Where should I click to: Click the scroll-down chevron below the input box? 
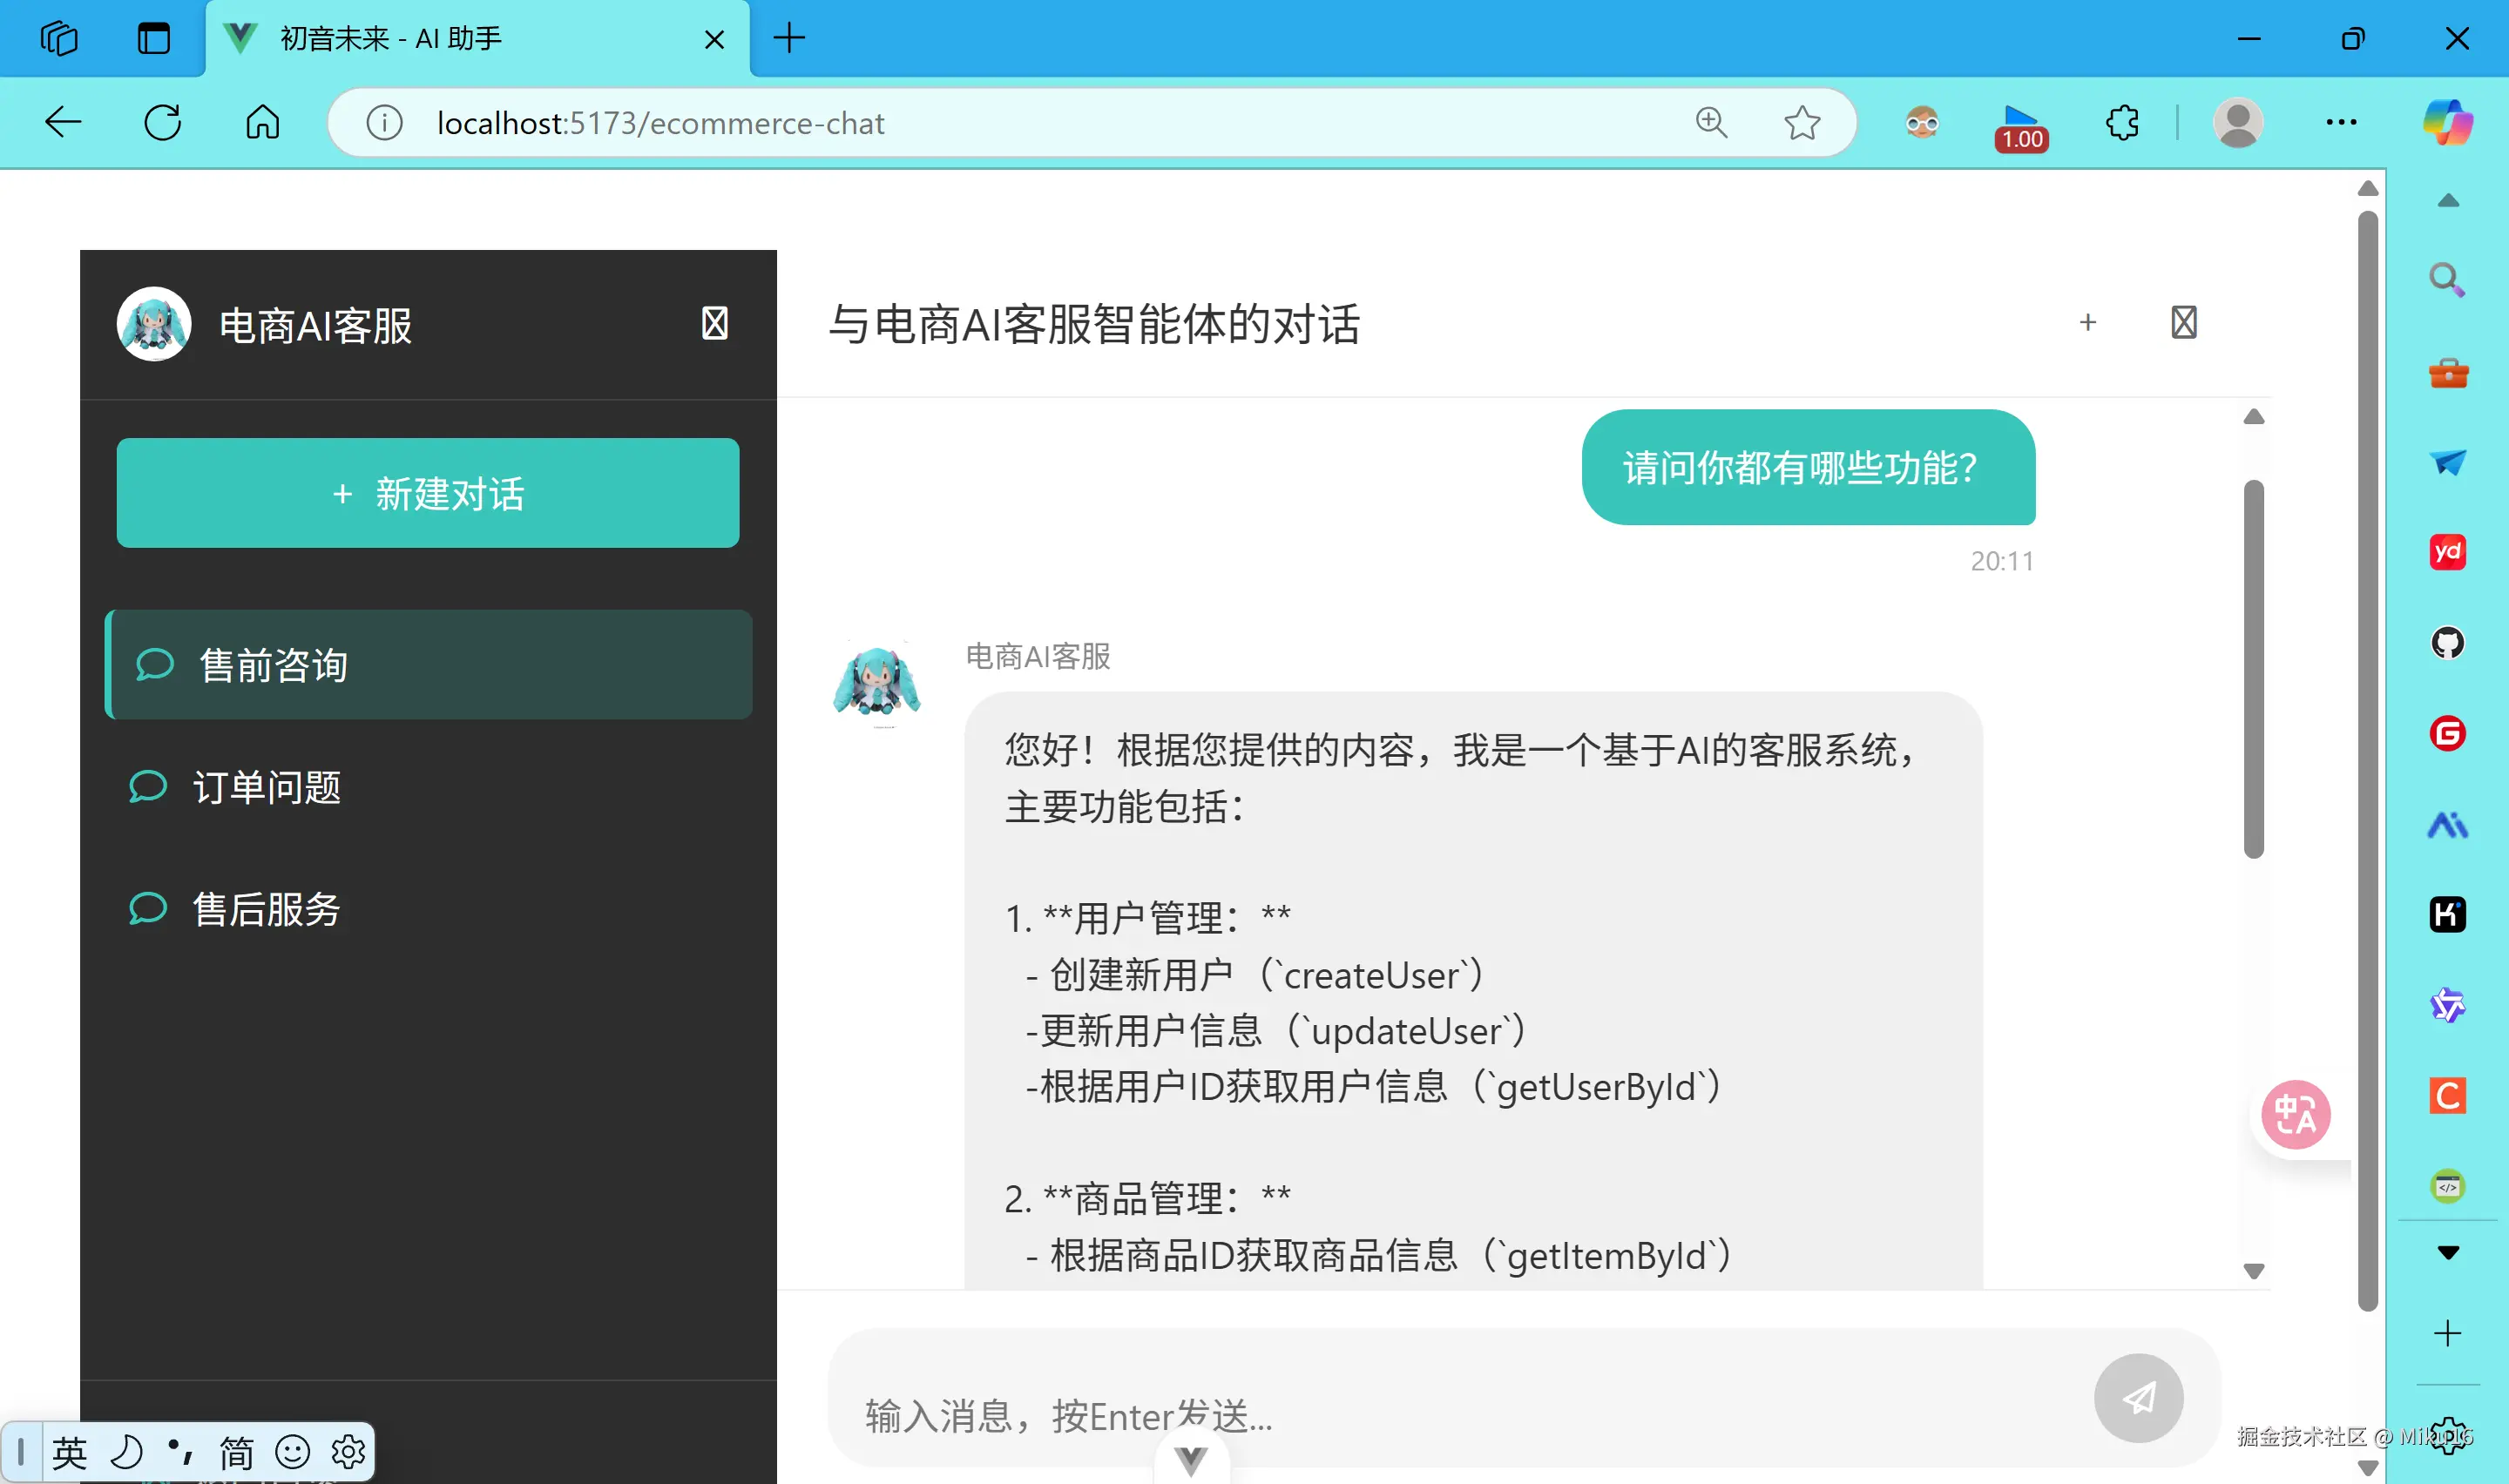[1189, 1458]
